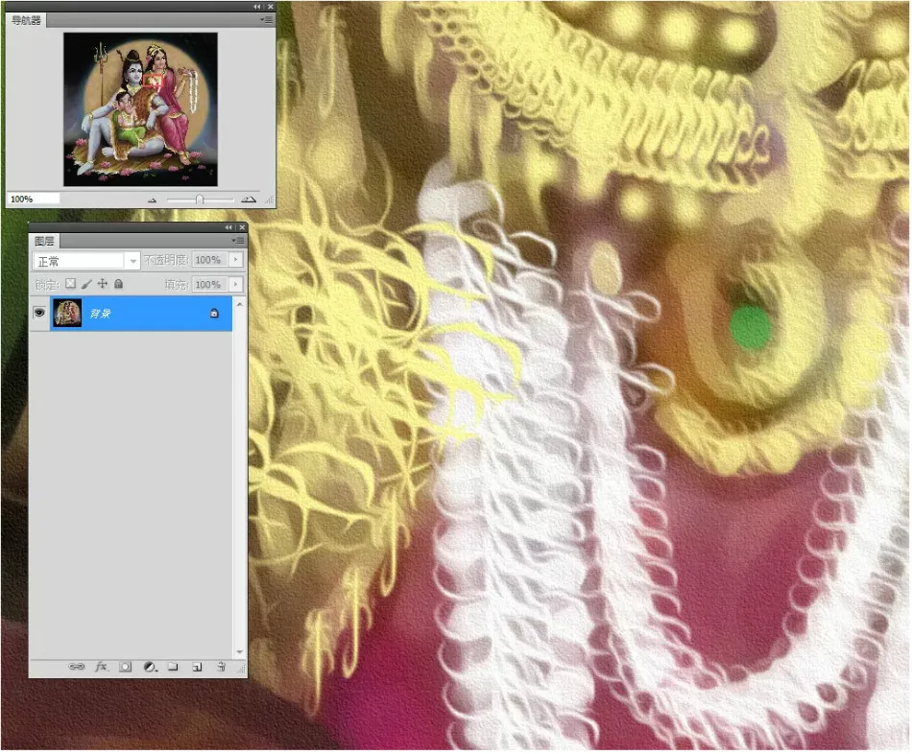Click the Navigator zoom slider handle

[x=200, y=200]
